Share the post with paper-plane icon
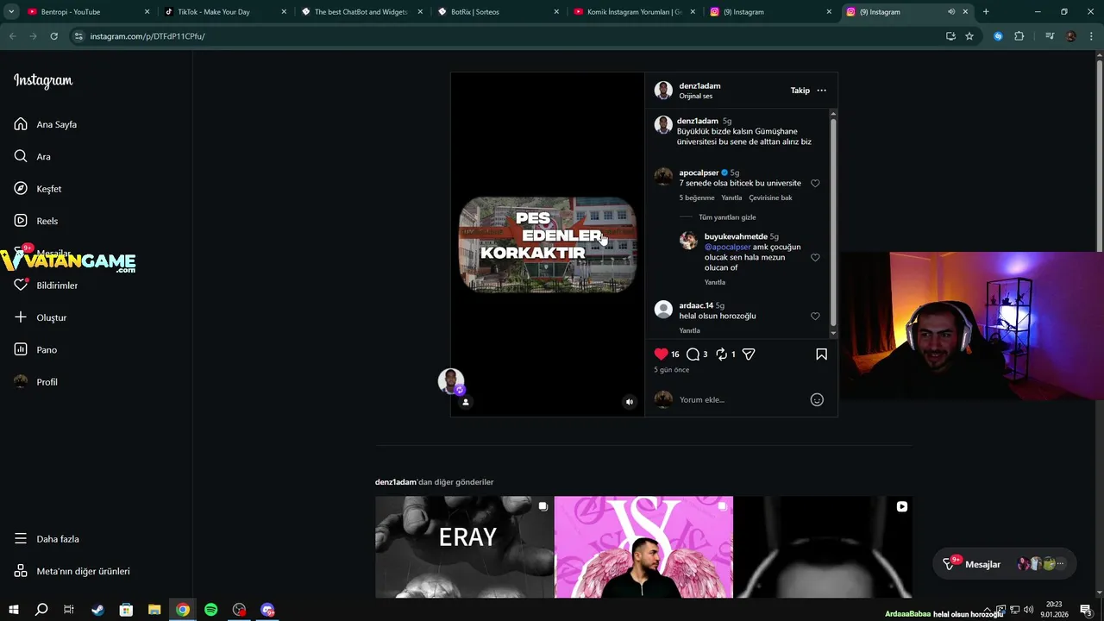The width and height of the screenshot is (1104, 621). (749, 354)
